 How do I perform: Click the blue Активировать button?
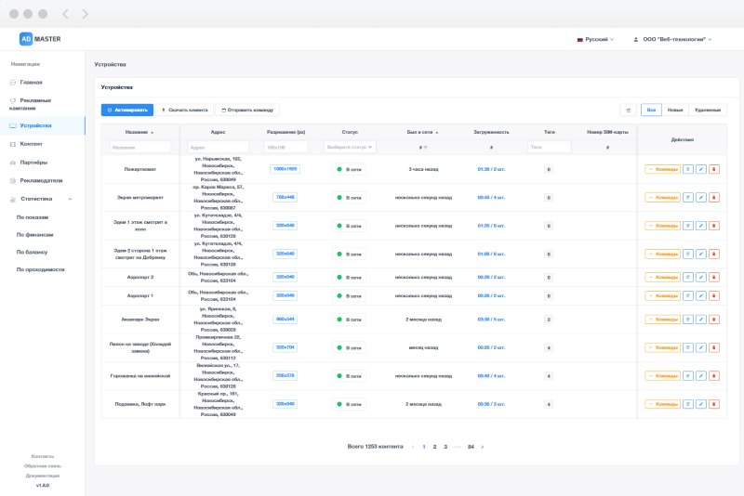coord(127,110)
